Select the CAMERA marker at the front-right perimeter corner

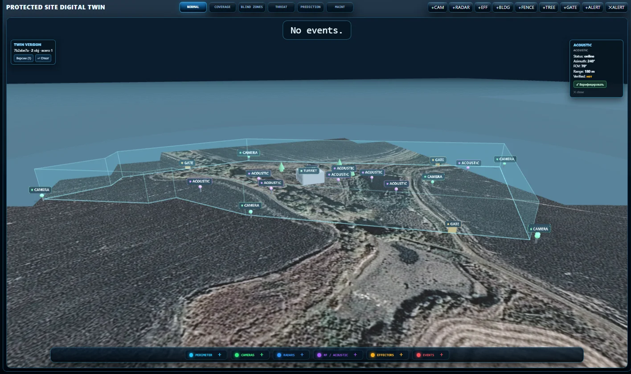click(539, 229)
